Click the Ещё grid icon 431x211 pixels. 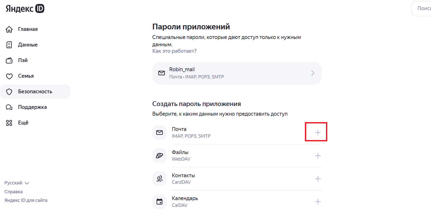[9, 123]
